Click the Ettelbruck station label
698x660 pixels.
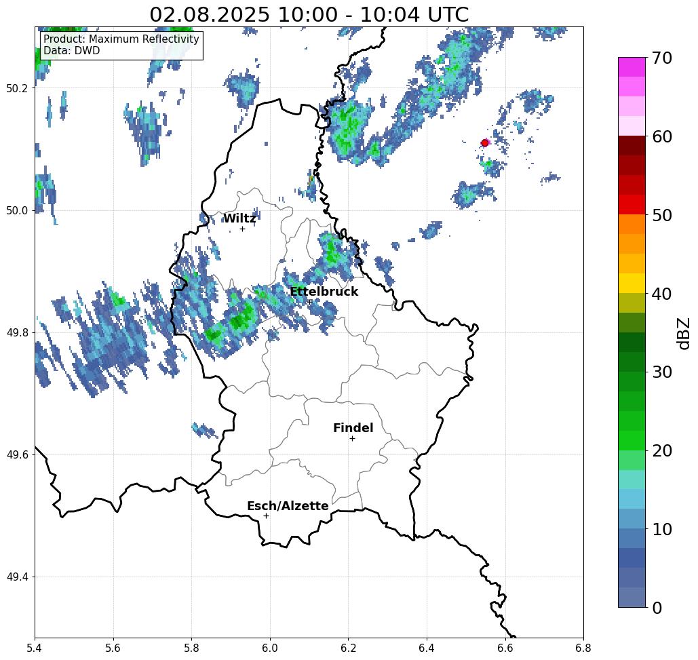click(324, 292)
